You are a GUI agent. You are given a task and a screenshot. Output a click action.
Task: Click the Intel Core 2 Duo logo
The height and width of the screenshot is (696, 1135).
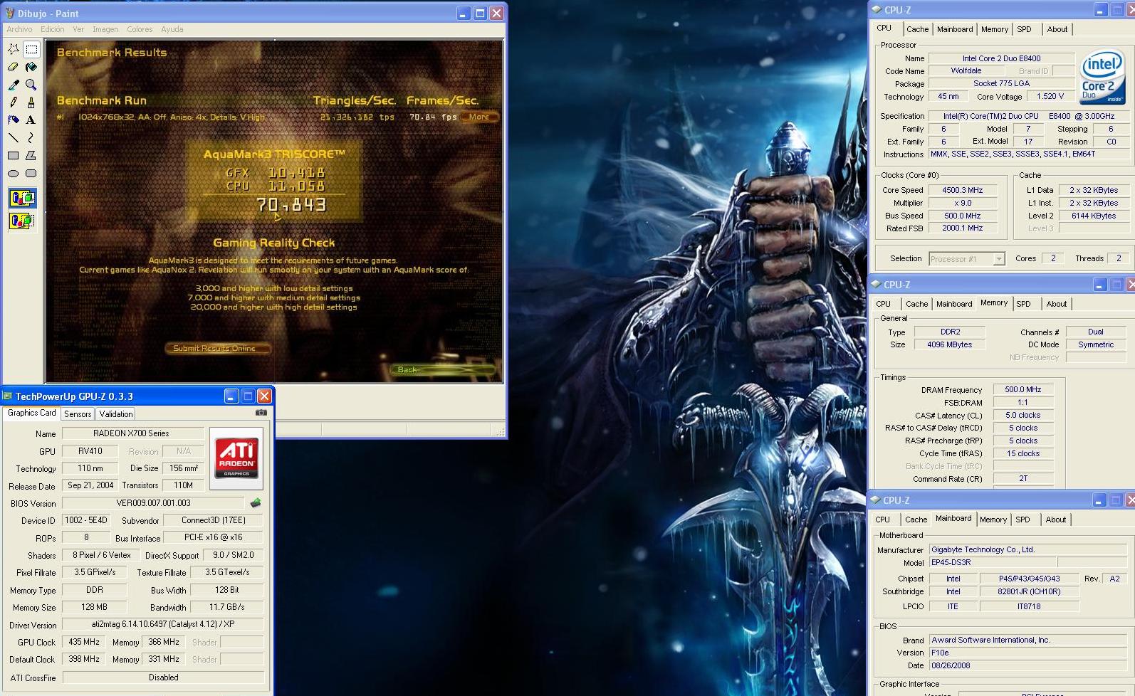(1102, 77)
